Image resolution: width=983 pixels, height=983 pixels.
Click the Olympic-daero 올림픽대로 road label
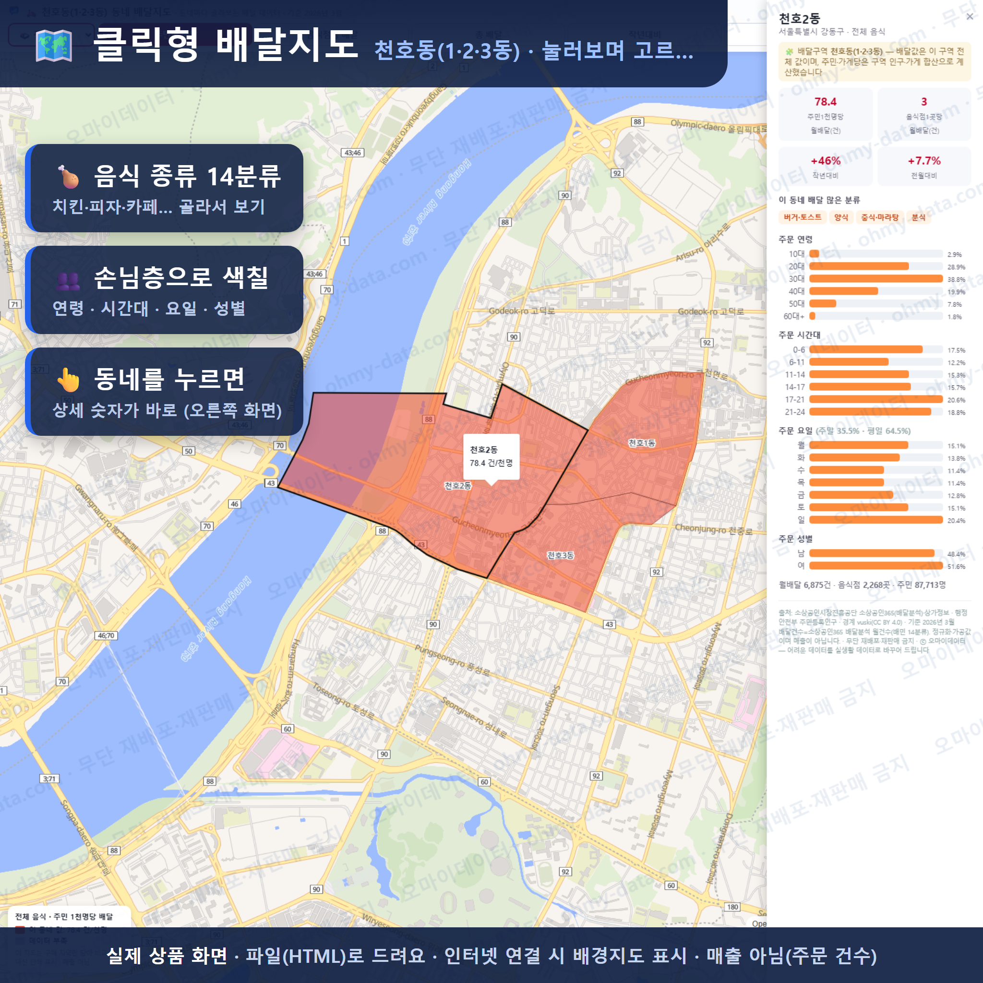point(718,127)
